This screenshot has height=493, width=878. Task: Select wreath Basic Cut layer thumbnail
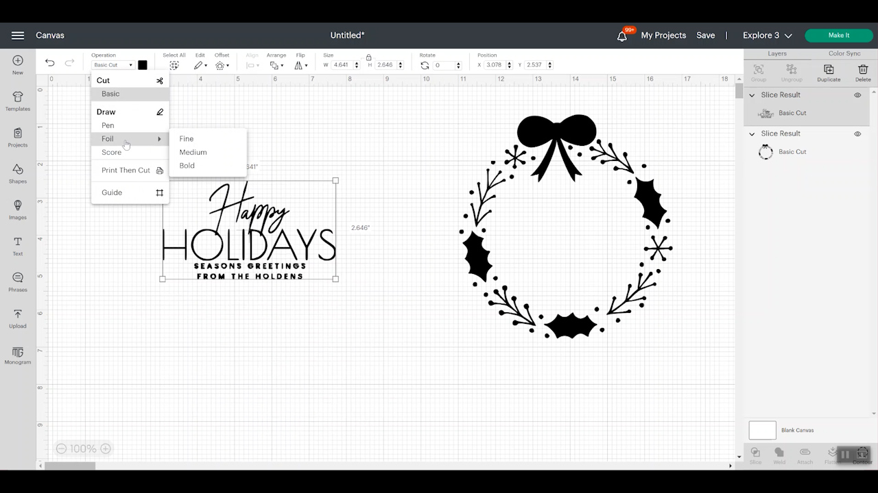[766, 152]
